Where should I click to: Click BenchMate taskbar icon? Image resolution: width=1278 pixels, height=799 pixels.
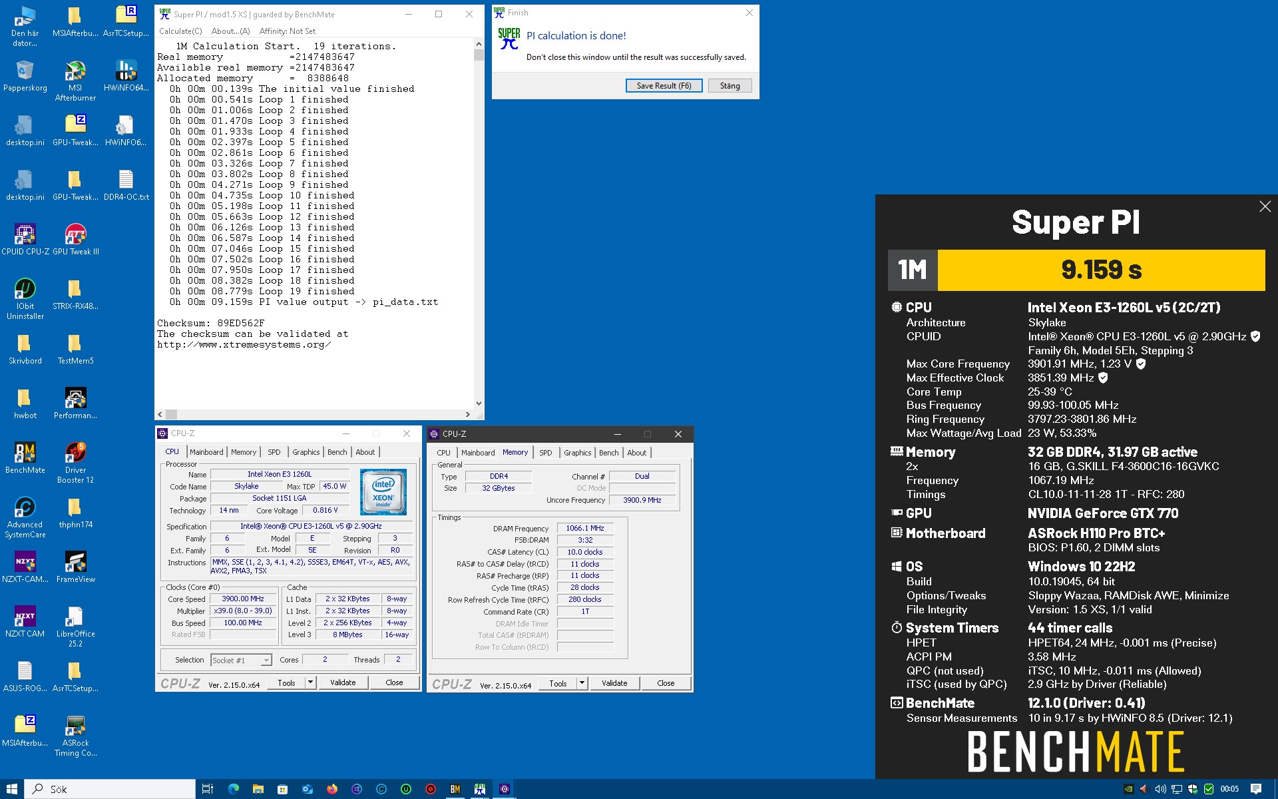[455, 789]
